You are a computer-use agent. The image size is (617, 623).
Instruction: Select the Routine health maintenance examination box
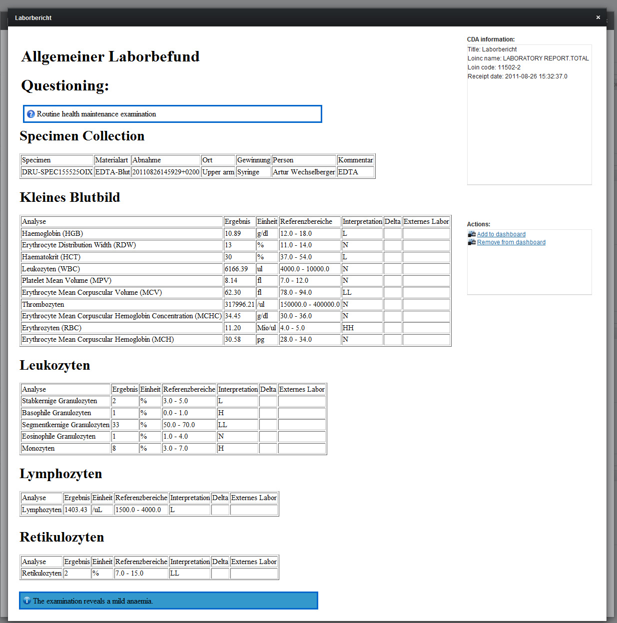point(172,114)
